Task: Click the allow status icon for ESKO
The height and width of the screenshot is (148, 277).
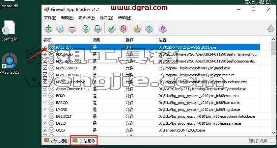Action: click(51, 96)
